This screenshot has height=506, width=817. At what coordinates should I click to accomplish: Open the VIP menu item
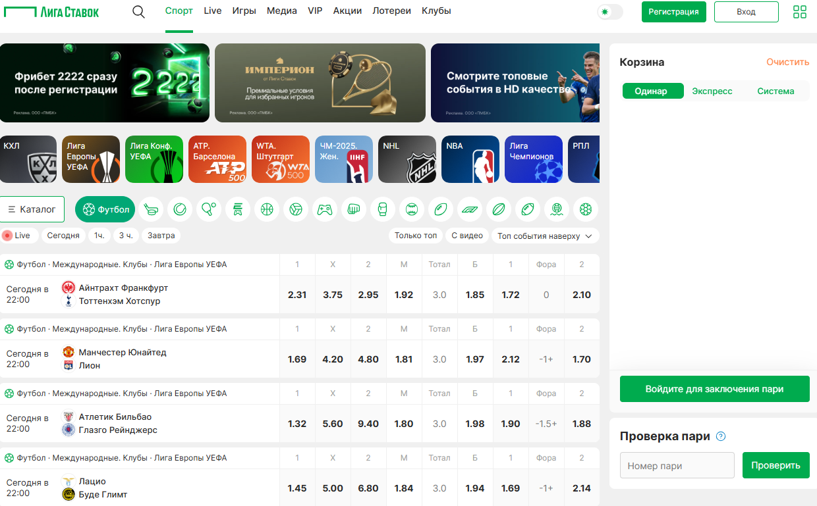[x=315, y=11]
